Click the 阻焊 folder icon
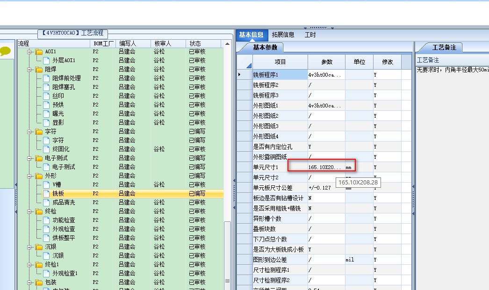The height and width of the screenshot is (290, 489). [39, 70]
